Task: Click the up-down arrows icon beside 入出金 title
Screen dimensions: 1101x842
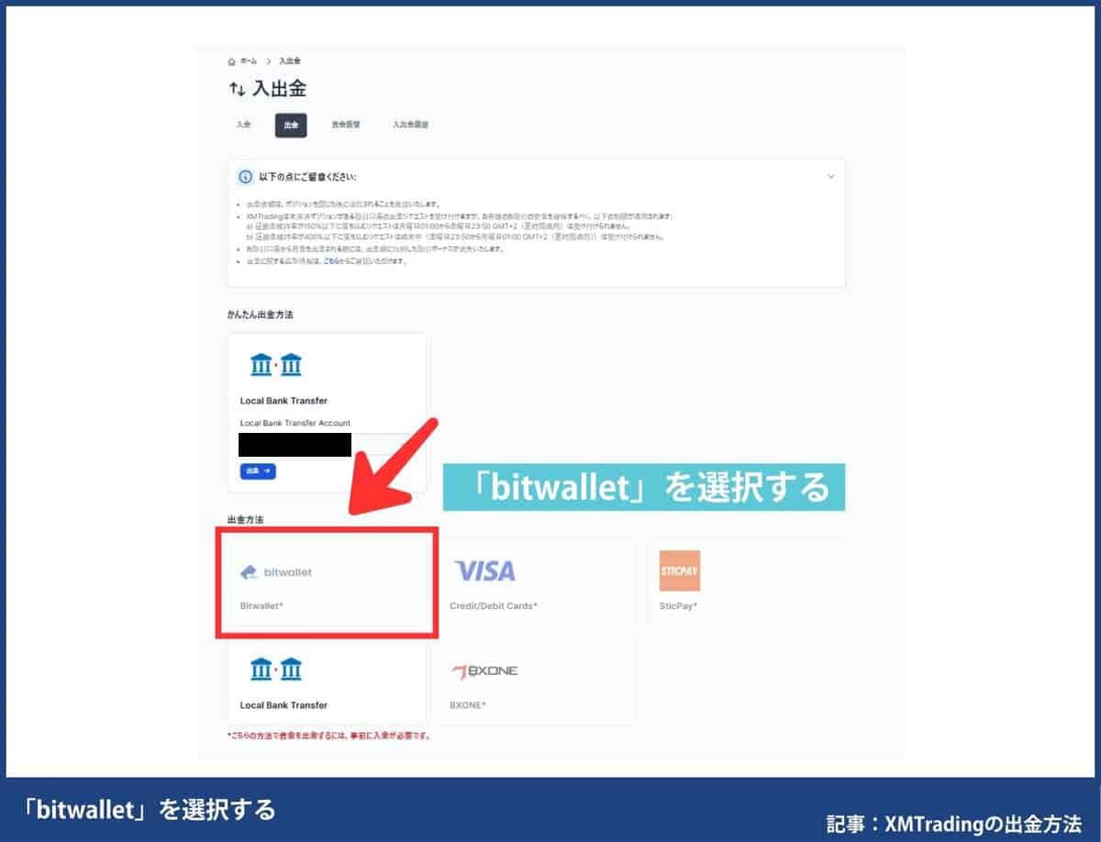Action: coord(237,89)
